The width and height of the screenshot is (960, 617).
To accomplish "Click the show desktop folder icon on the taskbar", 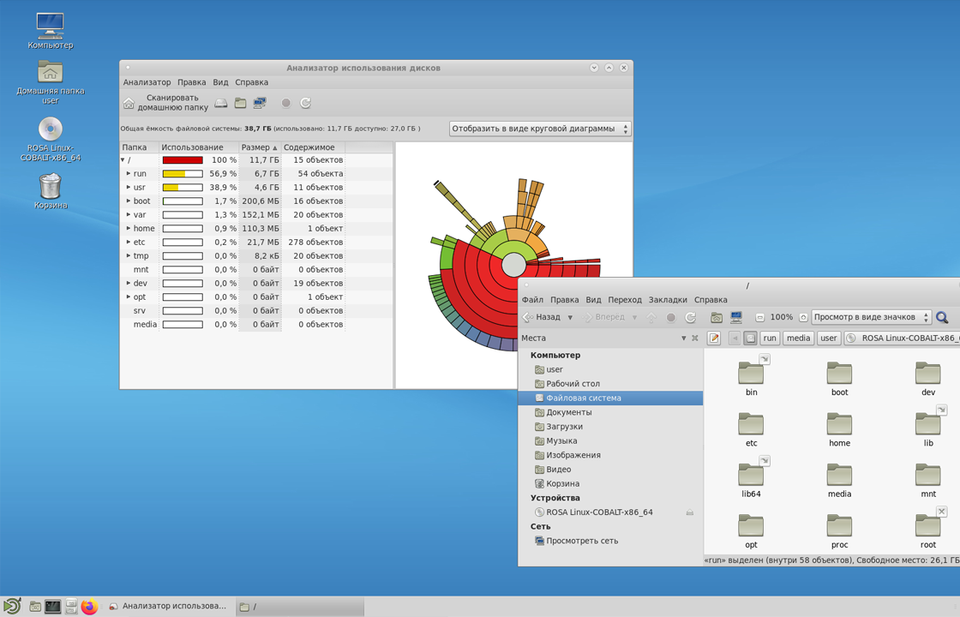I will 35,607.
